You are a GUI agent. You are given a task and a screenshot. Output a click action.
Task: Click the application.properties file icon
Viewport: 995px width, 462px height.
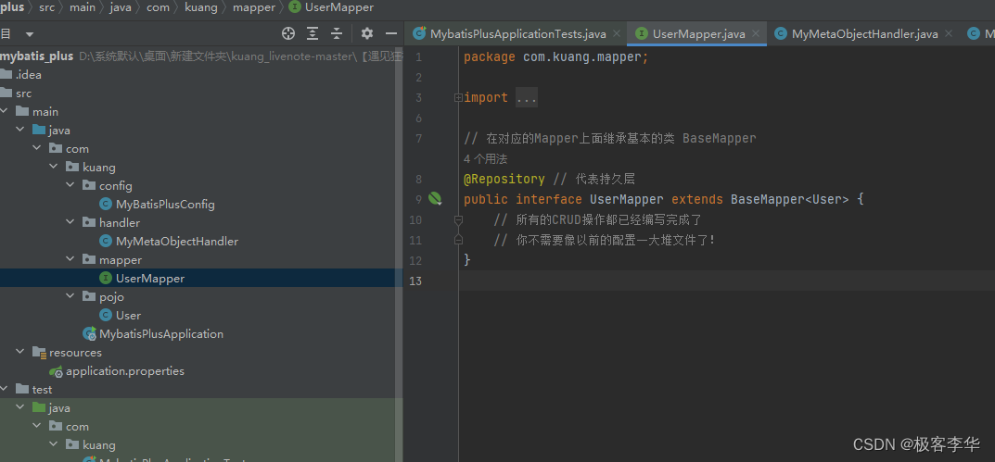coord(57,371)
